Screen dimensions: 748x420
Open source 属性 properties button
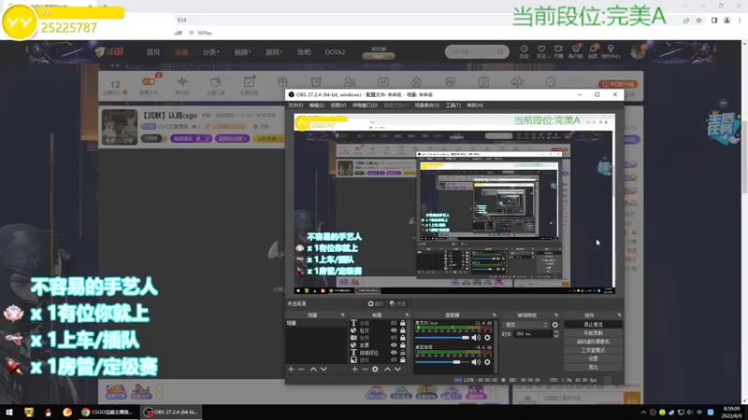coord(376,304)
